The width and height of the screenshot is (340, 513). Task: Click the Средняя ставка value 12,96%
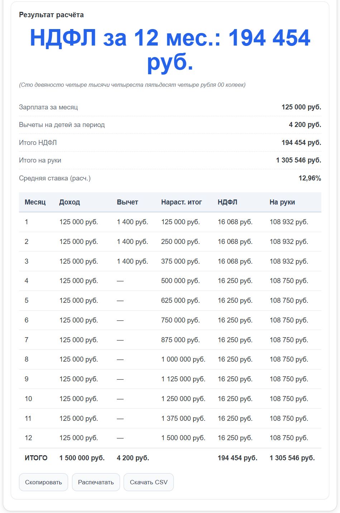pyautogui.click(x=310, y=178)
